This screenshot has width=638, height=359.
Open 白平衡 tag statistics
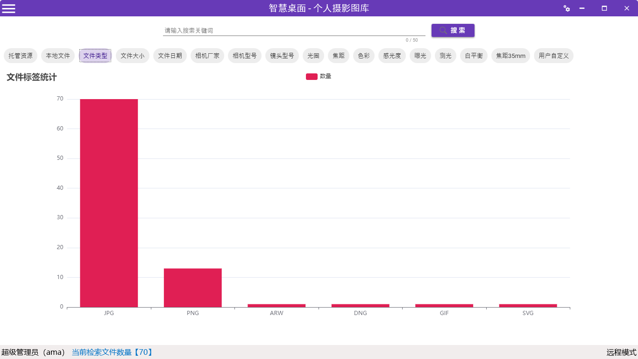tap(474, 56)
